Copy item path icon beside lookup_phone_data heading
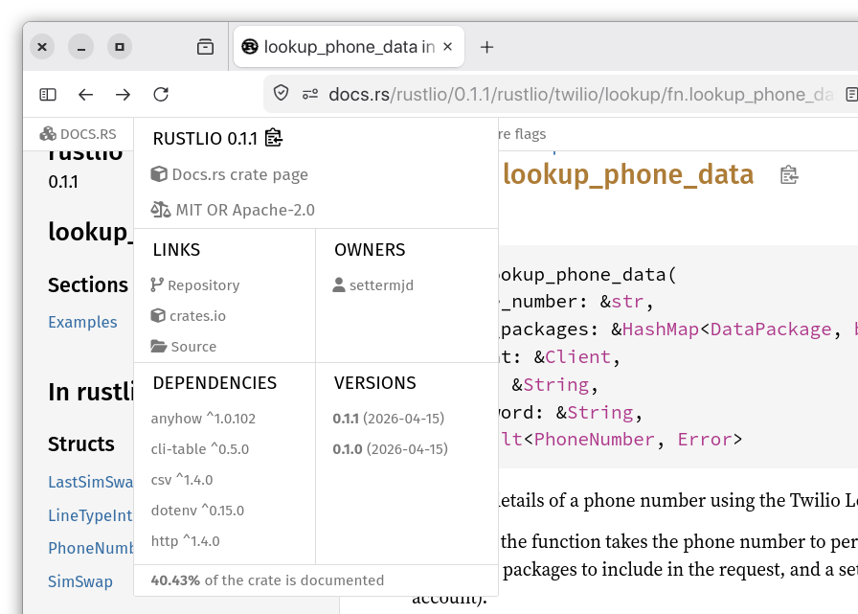 pos(789,174)
